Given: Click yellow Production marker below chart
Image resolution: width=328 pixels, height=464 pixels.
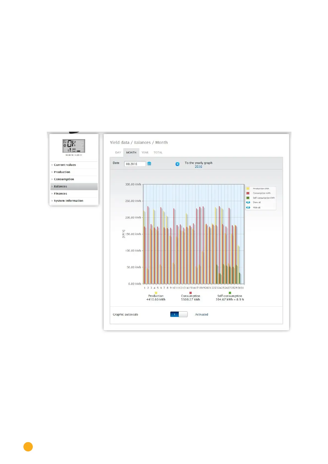Looking at the screenshot, I should pos(156,293).
